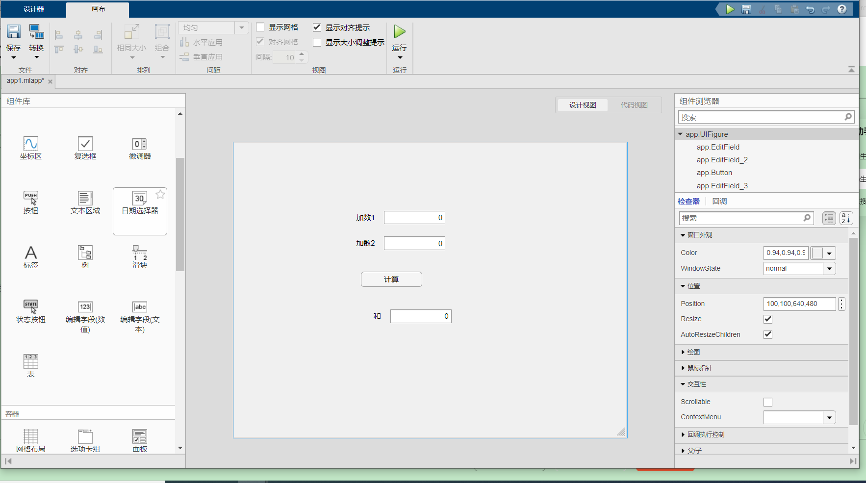Click the component library vertical scrollbar

click(x=180, y=214)
